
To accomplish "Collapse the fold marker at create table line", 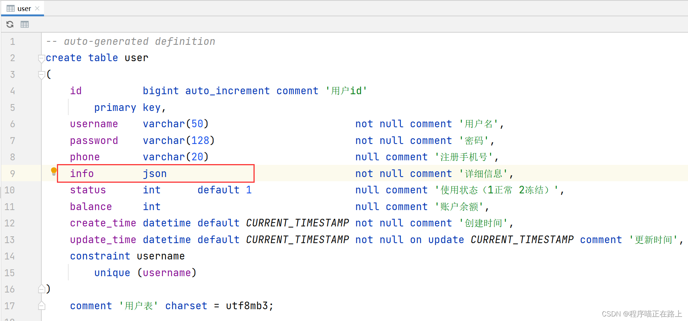I will coord(42,59).
